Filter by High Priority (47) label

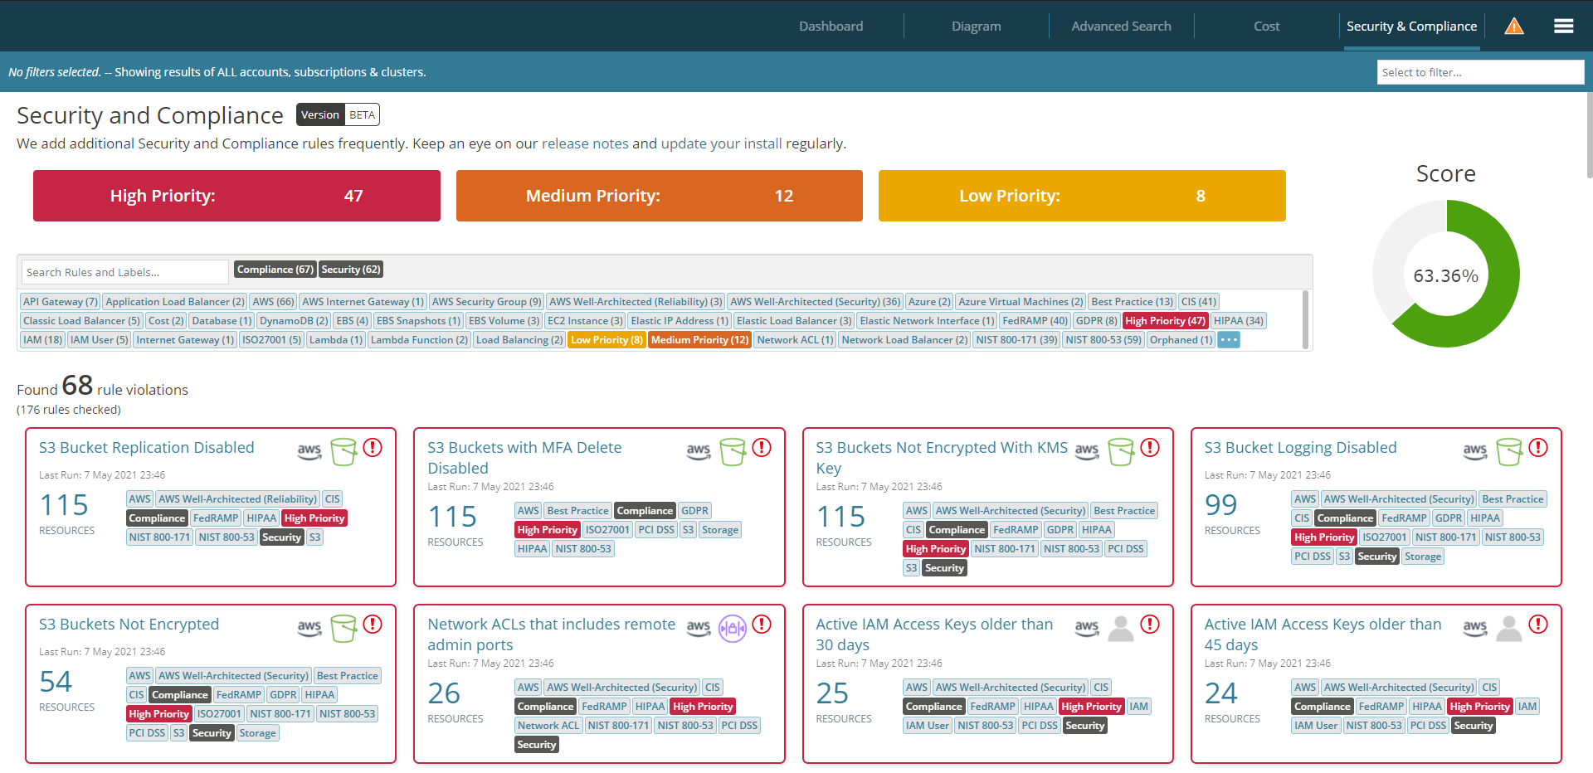[x=1166, y=321]
